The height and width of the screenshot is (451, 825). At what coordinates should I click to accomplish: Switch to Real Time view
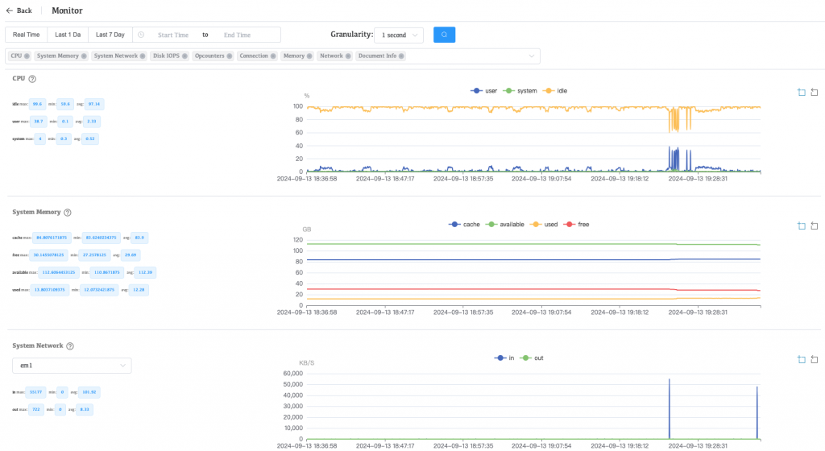(26, 35)
